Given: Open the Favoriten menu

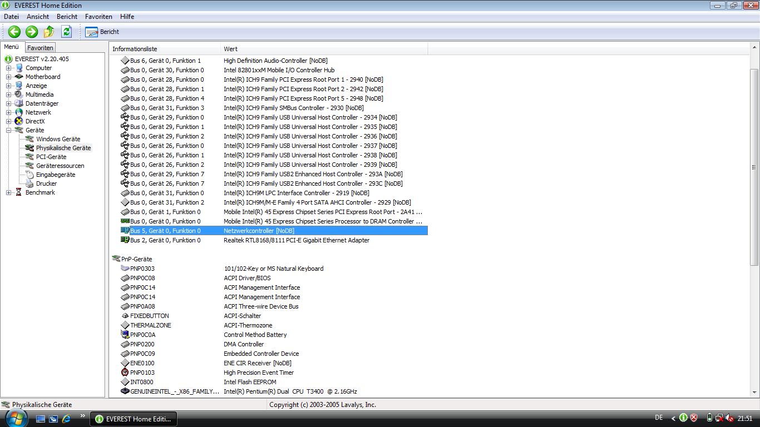Looking at the screenshot, I should (98, 17).
